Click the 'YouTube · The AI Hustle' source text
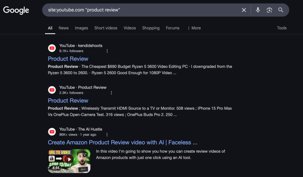The height and width of the screenshot is (177, 303). tap(80, 129)
